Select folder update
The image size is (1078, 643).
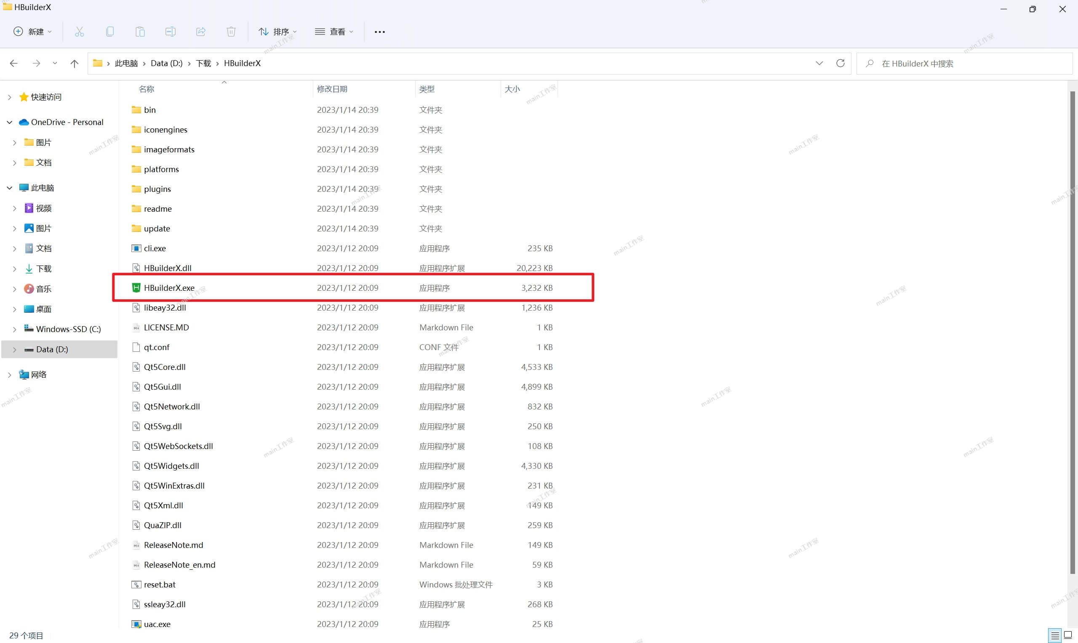pos(157,229)
